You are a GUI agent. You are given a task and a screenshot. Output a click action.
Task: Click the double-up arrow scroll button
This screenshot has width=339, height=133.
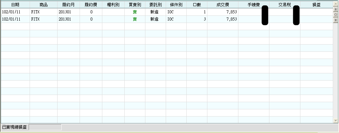[x=336, y=9]
